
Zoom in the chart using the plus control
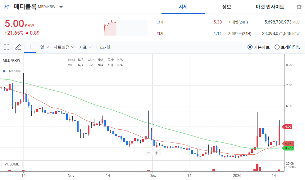(x=156, y=153)
